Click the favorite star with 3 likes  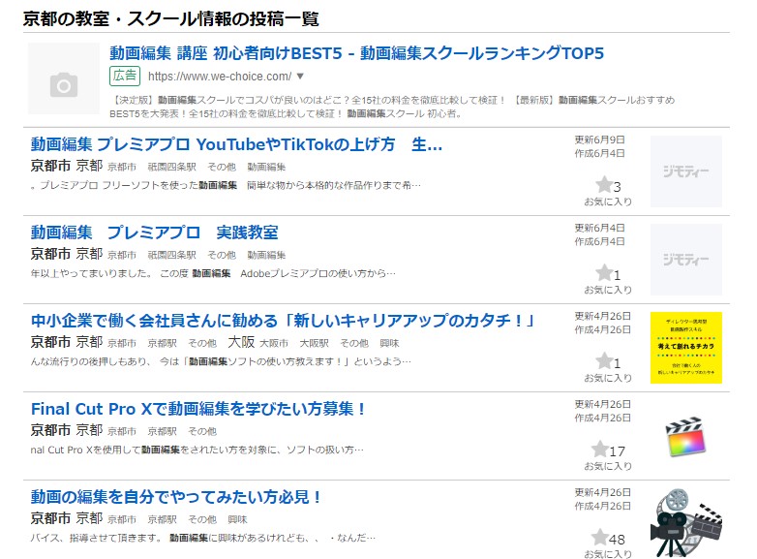(603, 185)
